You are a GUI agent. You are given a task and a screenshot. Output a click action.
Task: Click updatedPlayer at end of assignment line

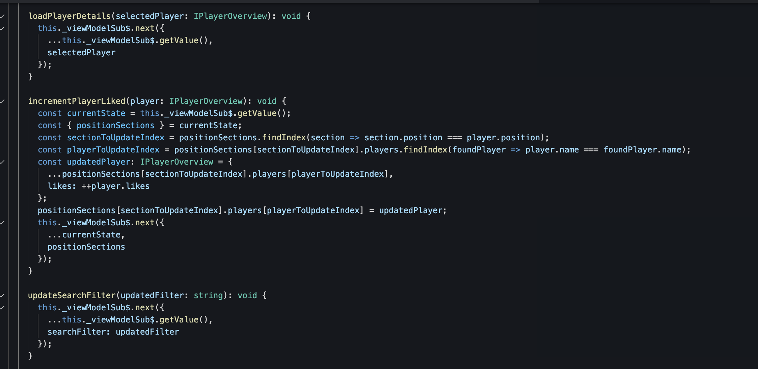click(x=410, y=210)
